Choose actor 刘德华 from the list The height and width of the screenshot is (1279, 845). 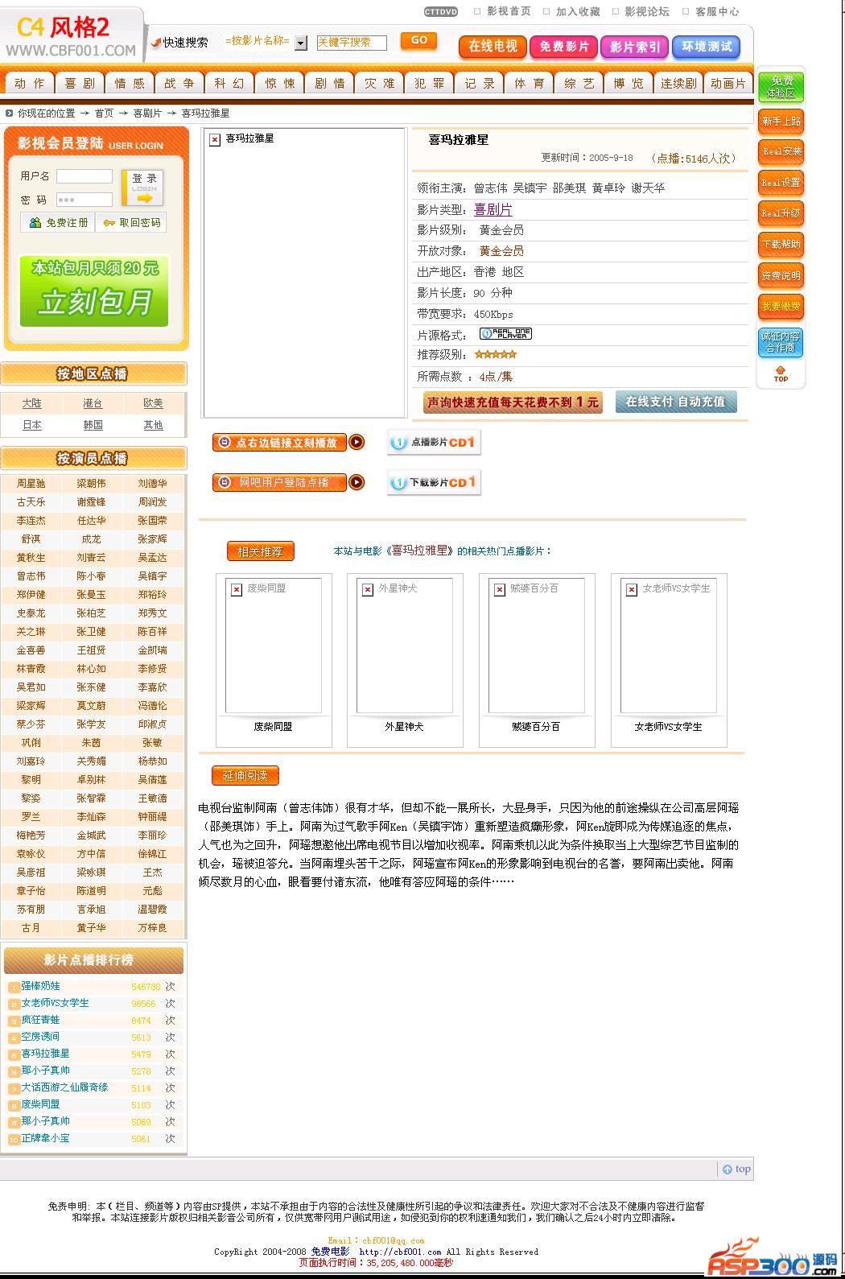[152, 484]
